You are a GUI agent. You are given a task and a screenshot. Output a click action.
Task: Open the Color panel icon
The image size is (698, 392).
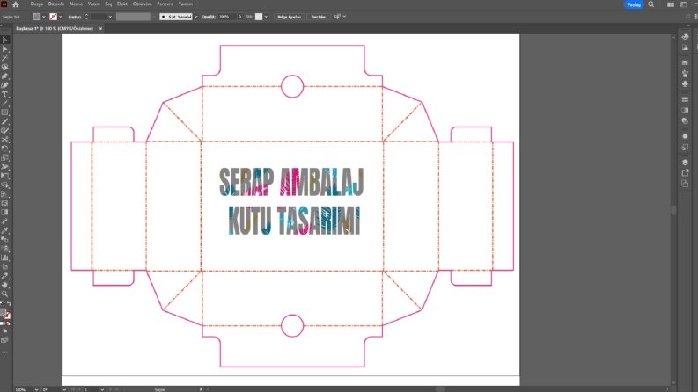685,37
